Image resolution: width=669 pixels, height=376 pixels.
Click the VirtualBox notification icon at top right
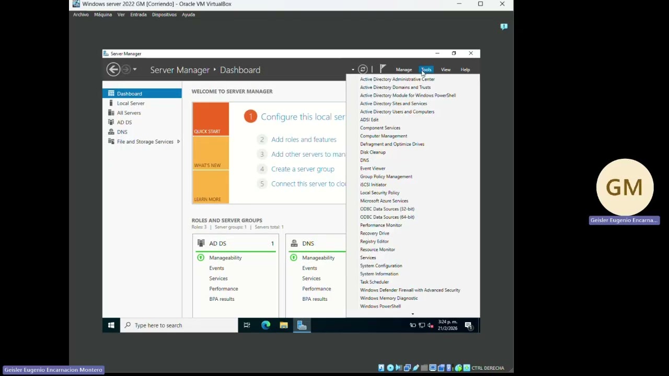(x=504, y=27)
